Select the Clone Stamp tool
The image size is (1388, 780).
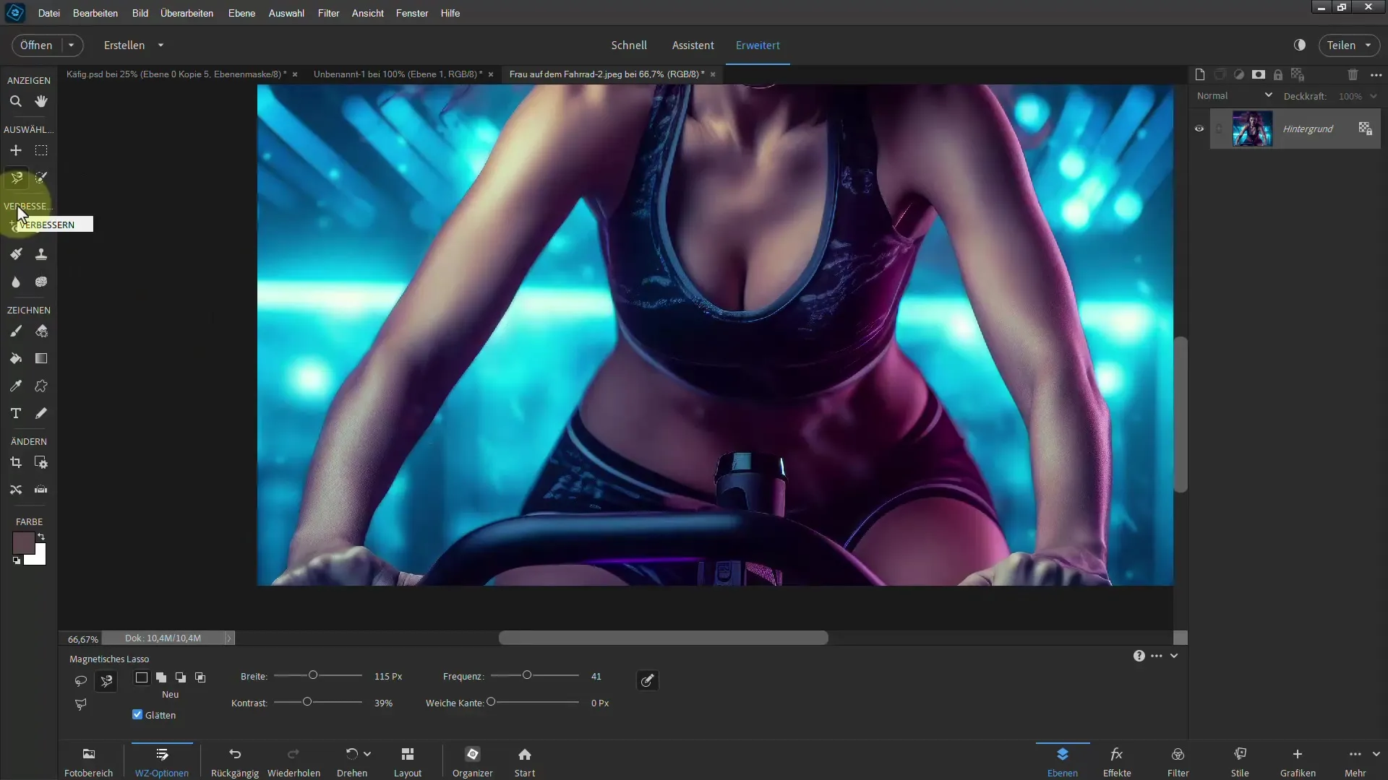41,254
